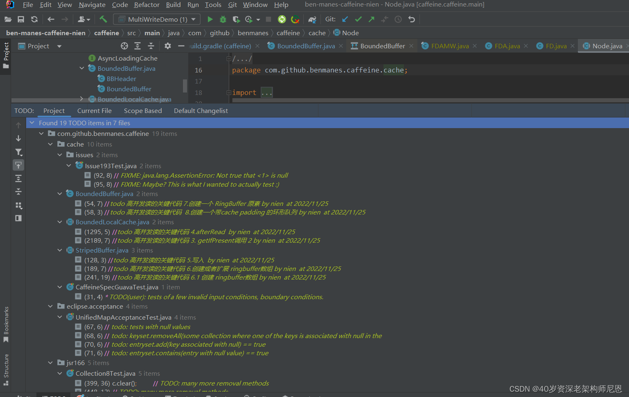Click select opened file target icon
Image resolution: width=629 pixels, height=397 pixels.
point(124,46)
